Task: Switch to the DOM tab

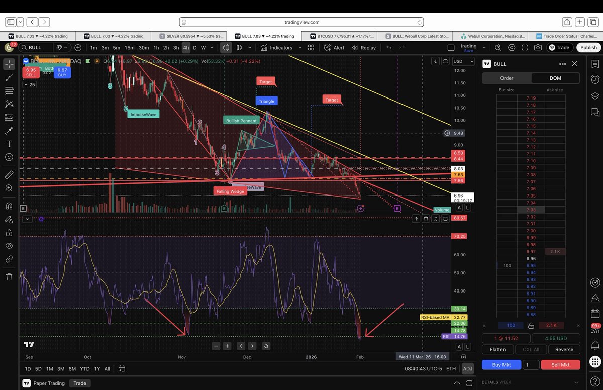Action: (555, 78)
